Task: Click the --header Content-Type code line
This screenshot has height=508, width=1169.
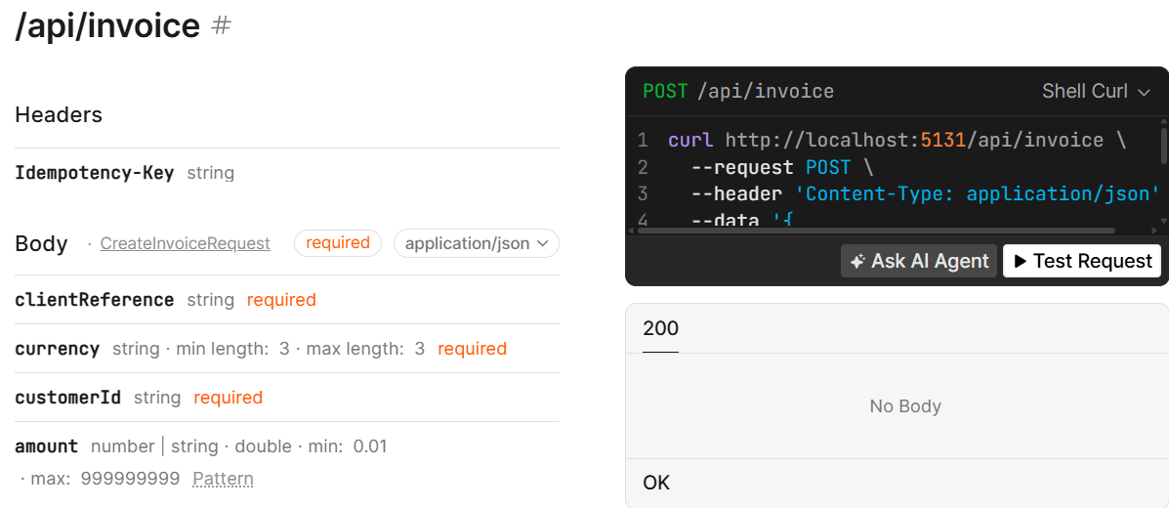Action: click(x=925, y=194)
